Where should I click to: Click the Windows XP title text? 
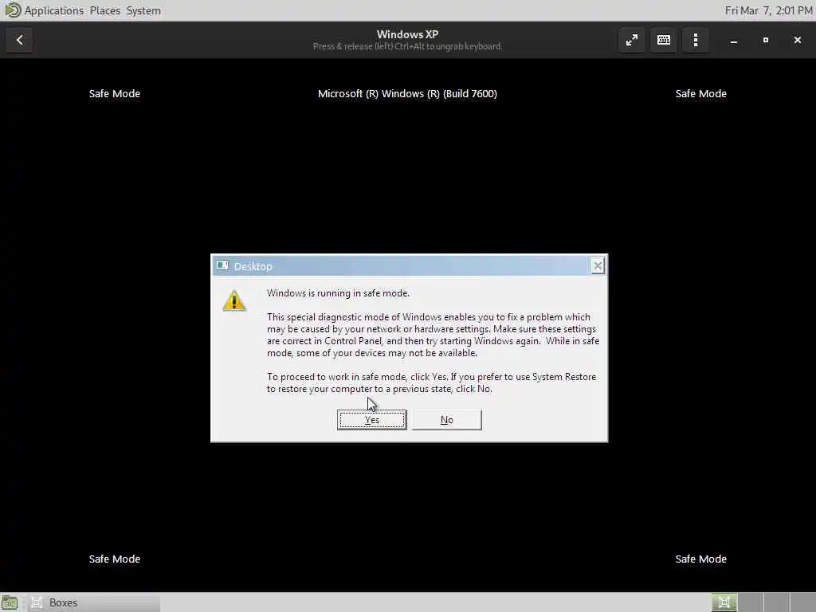coord(407,34)
